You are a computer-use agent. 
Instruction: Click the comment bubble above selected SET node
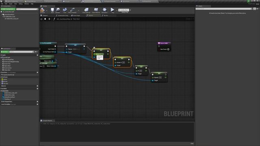(94, 47)
